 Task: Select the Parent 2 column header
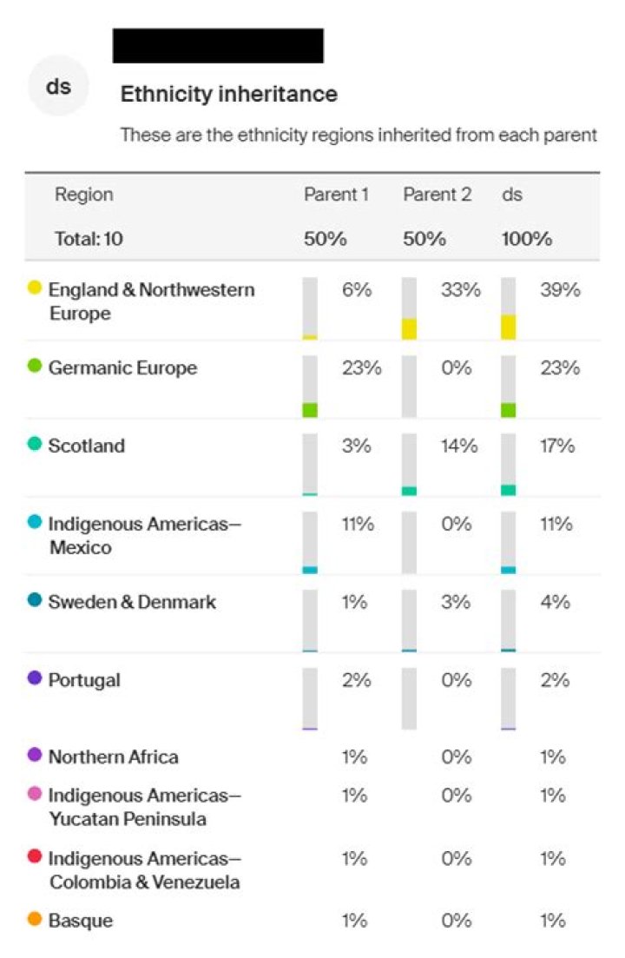click(x=437, y=195)
